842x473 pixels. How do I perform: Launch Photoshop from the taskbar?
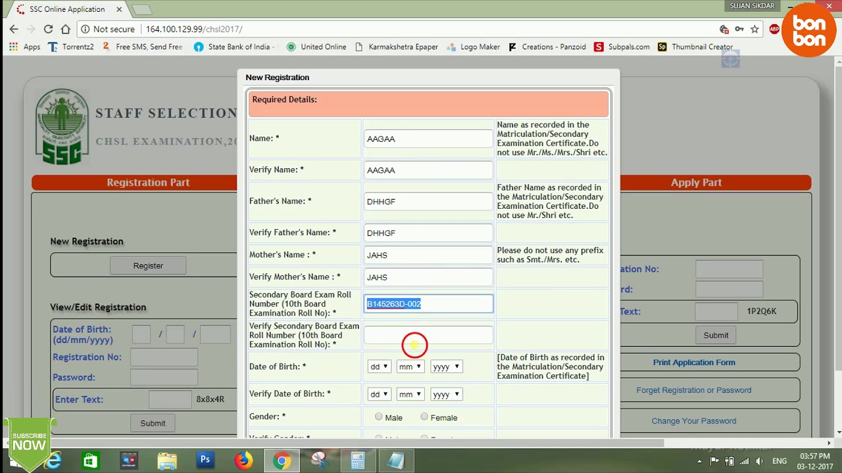pos(205,461)
